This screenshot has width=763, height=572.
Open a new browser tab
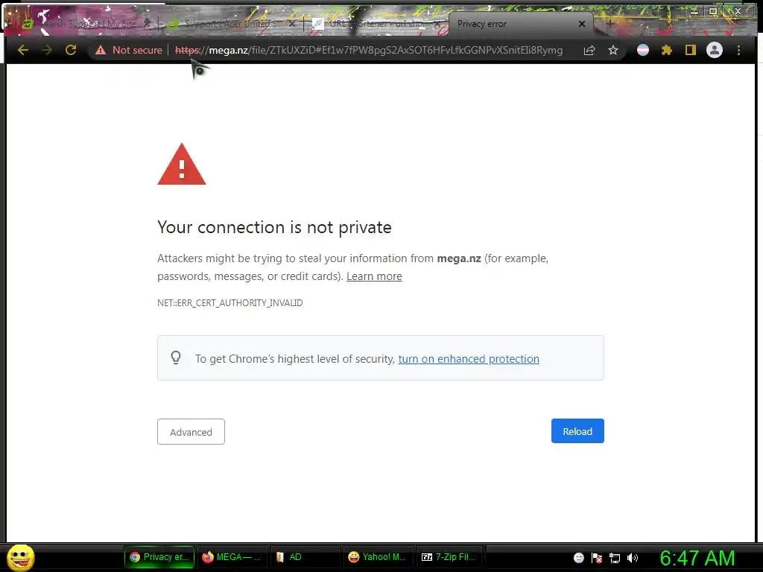pos(610,23)
